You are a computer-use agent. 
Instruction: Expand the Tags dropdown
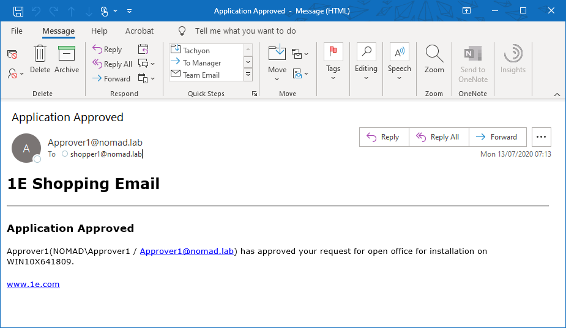pyautogui.click(x=333, y=61)
